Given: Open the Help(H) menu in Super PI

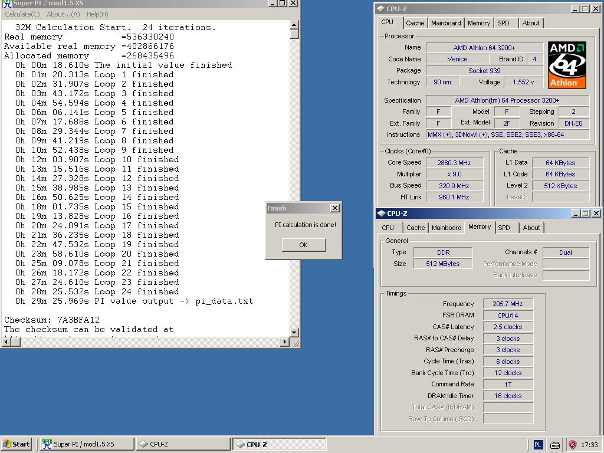Looking at the screenshot, I should pyautogui.click(x=97, y=14).
